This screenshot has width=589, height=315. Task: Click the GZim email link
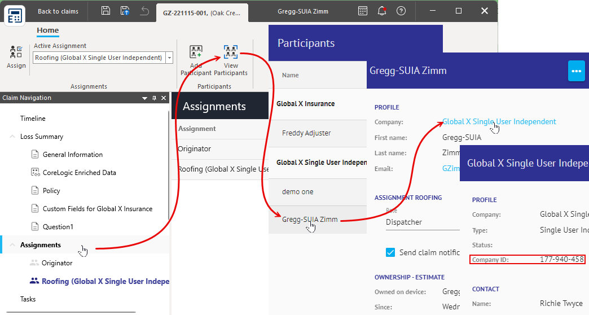451,168
